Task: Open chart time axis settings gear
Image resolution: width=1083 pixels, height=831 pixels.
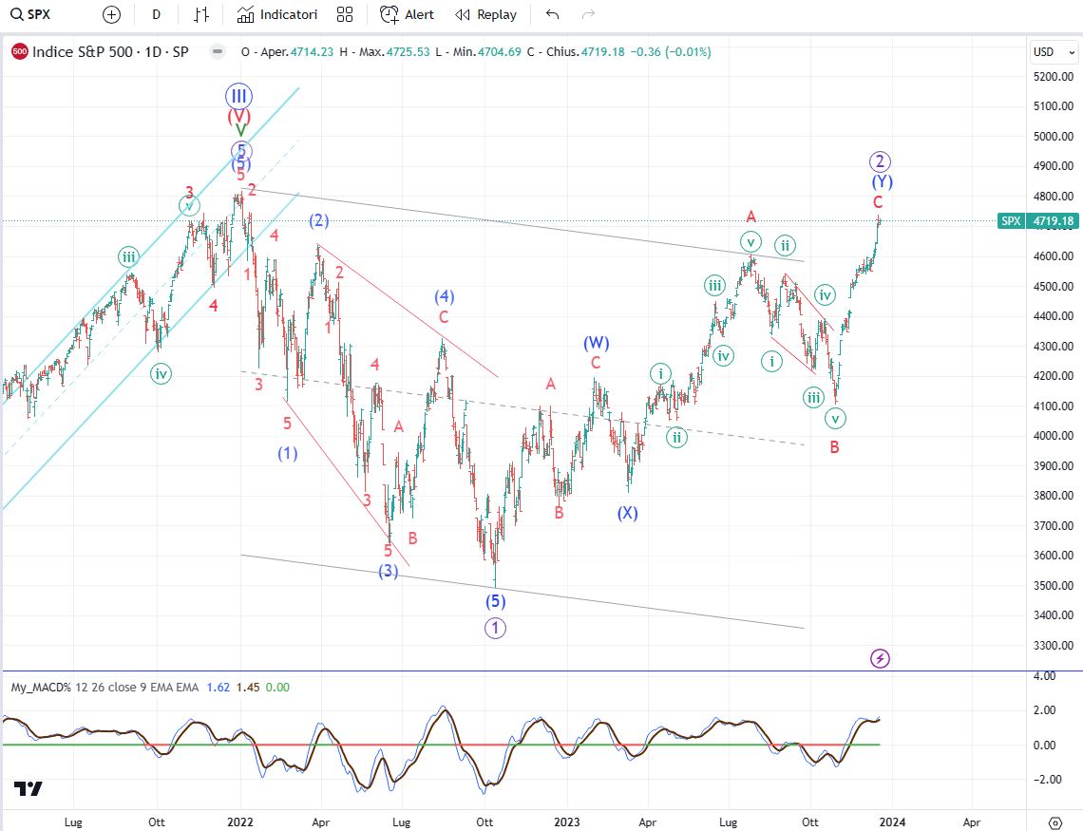Action: (x=1054, y=822)
